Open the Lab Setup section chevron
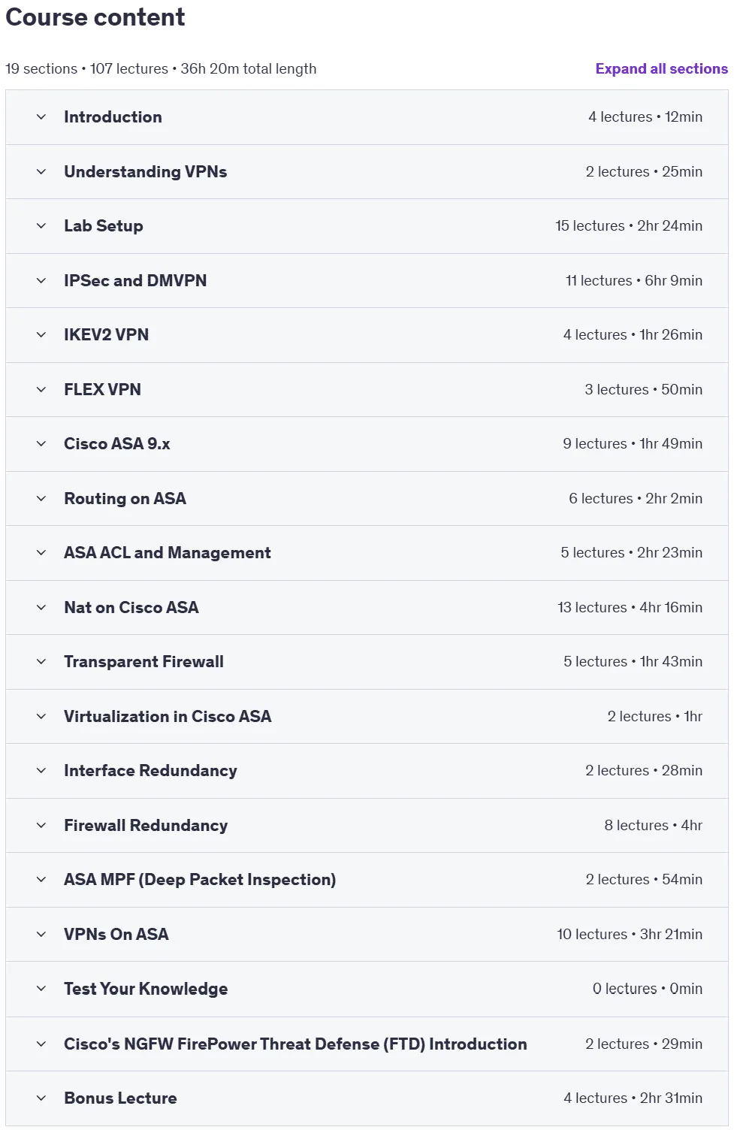 point(41,226)
